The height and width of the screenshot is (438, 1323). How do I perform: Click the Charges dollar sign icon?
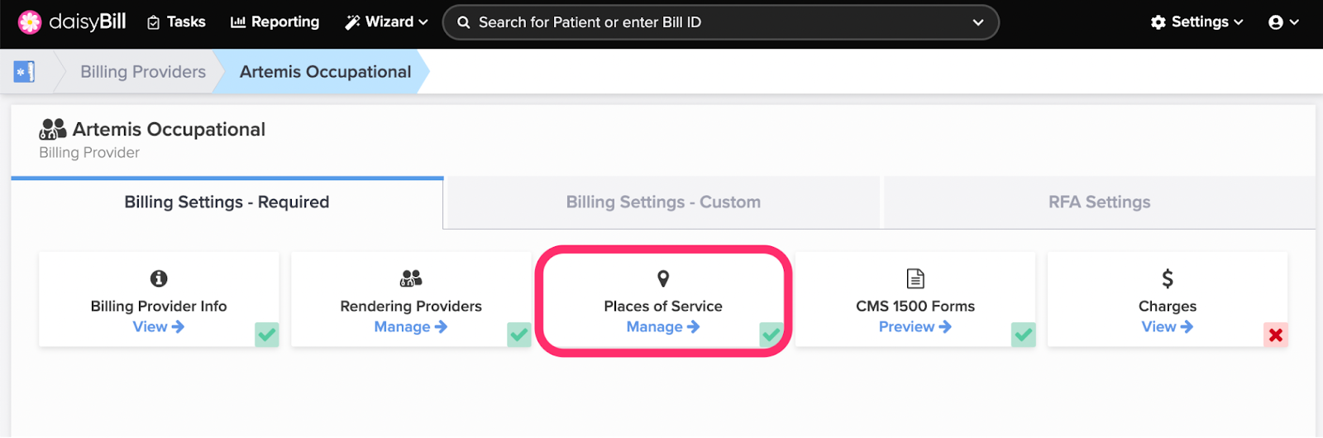(1168, 279)
